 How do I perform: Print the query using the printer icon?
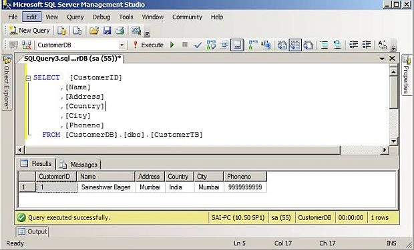[120, 31]
